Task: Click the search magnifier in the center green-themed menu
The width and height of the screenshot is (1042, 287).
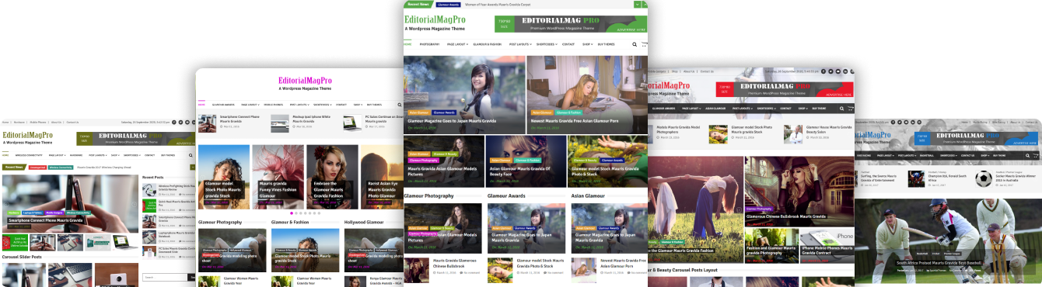Action: coord(635,44)
